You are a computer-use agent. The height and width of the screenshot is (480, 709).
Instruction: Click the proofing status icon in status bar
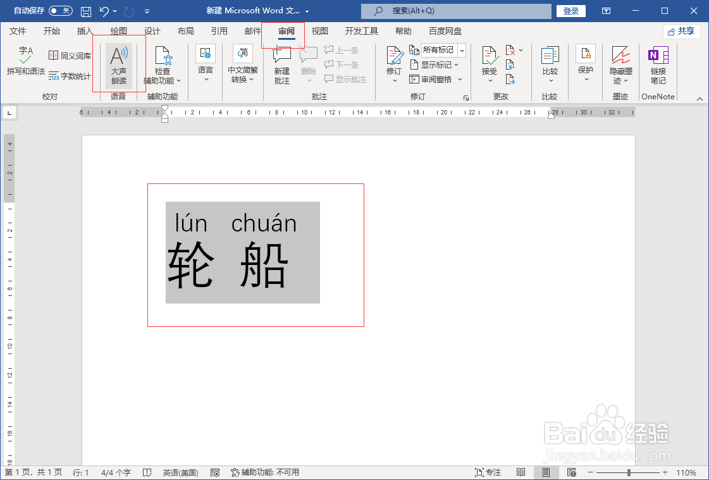(147, 472)
